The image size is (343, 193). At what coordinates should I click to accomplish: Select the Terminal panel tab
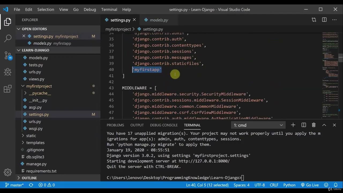tap(192, 125)
